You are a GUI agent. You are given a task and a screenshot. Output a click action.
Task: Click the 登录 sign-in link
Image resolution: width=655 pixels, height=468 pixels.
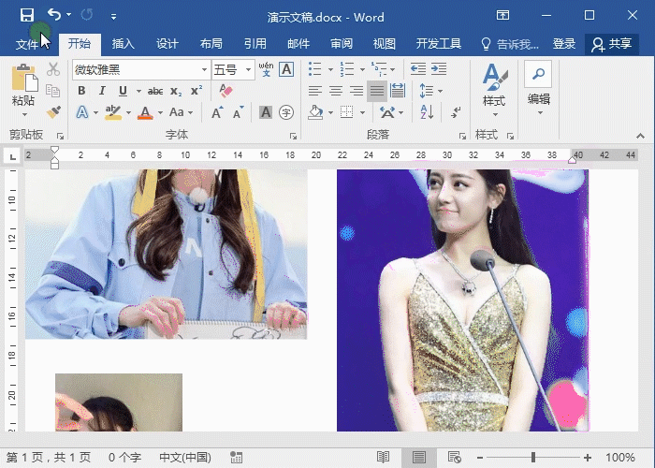563,44
